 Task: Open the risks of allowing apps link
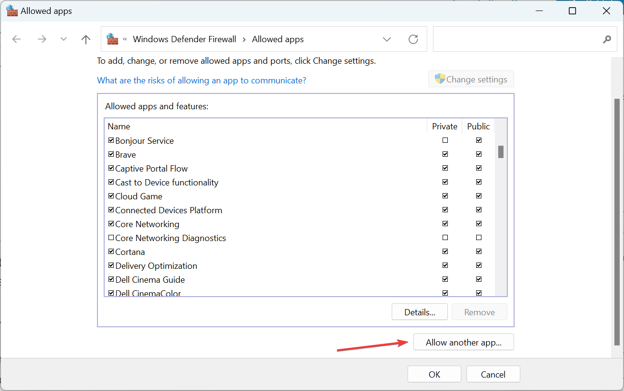(202, 80)
